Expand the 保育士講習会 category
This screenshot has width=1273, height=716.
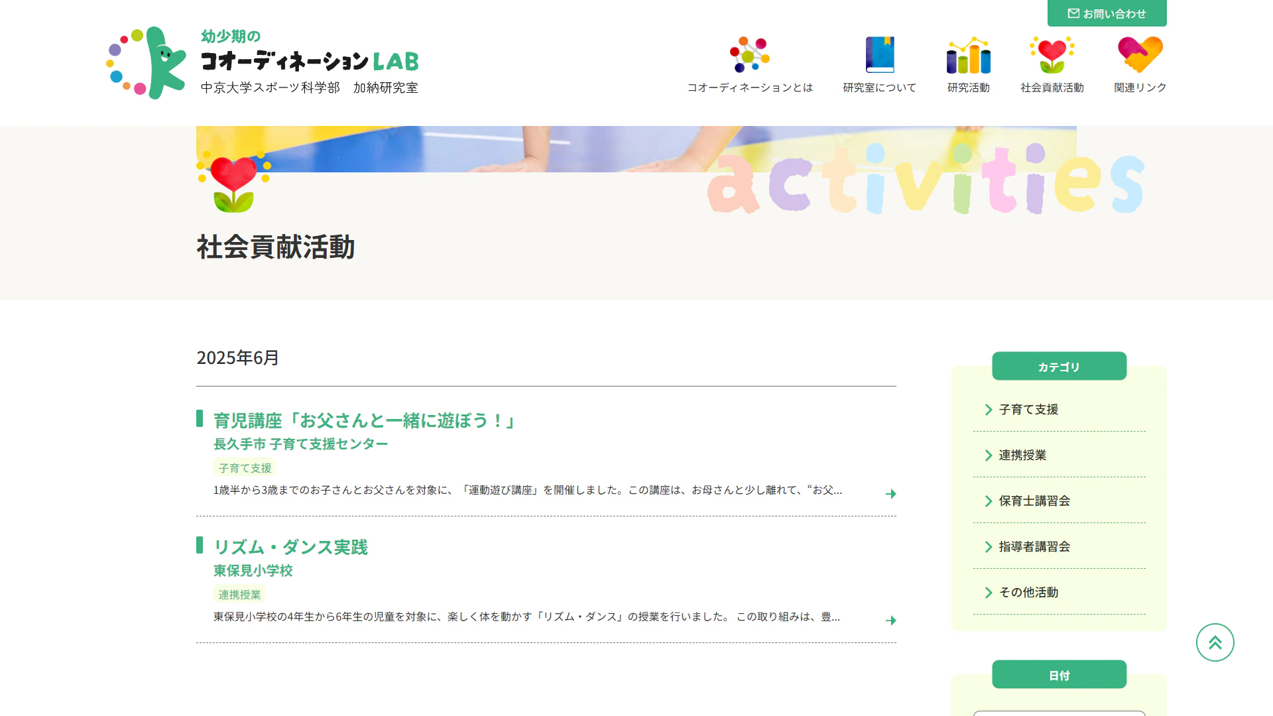click(1034, 501)
